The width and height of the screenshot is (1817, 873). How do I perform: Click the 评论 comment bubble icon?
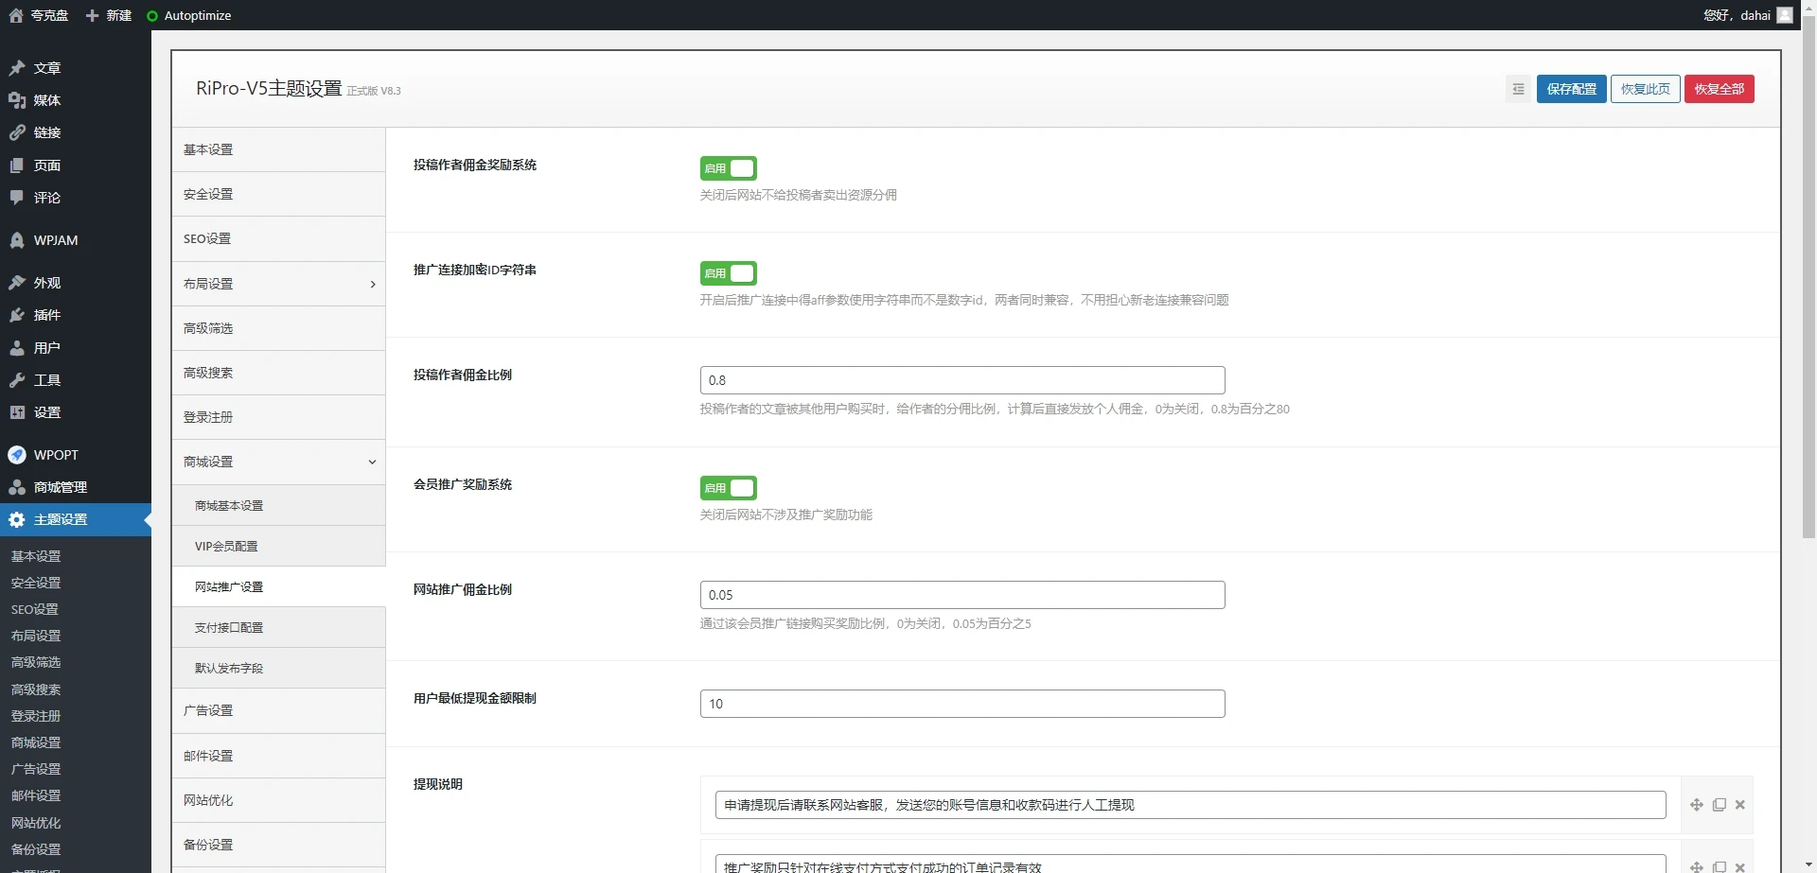17,198
